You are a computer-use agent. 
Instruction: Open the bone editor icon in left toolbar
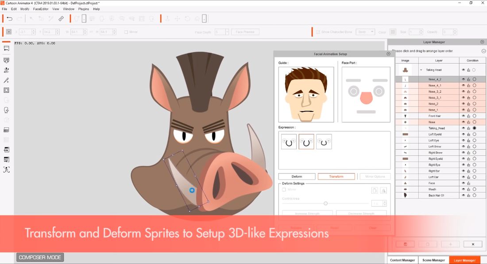(x=7, y=70)
